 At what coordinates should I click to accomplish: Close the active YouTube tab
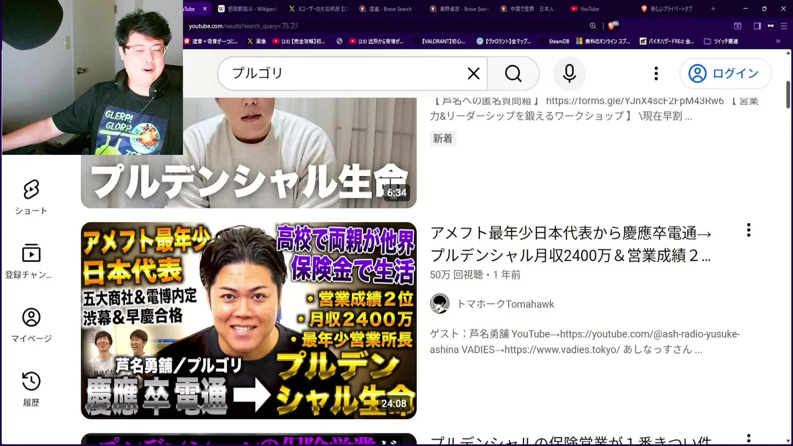pyautogui.click(x=204, y=9)
